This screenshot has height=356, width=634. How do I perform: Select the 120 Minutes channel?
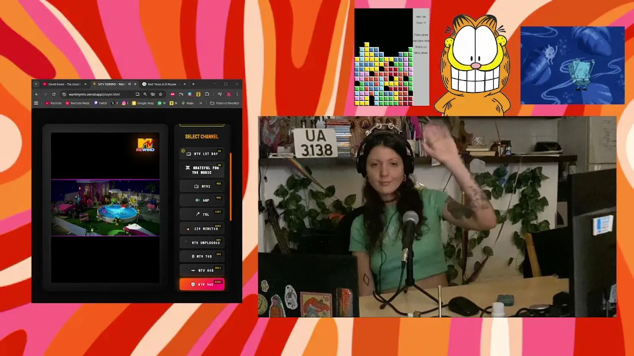pyautogui.click(x=202, y=229)
